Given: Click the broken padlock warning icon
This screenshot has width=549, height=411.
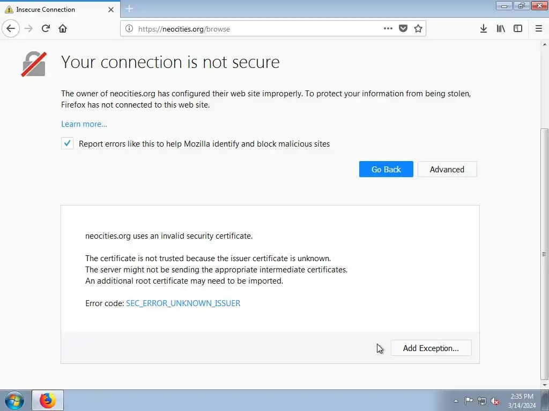Looking at the screenshot, I should coord(34,64).
